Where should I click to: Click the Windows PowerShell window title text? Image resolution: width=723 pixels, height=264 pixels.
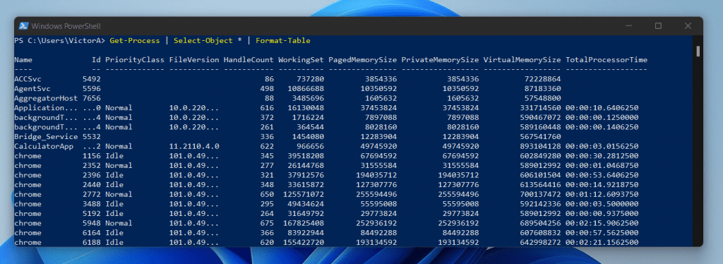click(66, 26)
